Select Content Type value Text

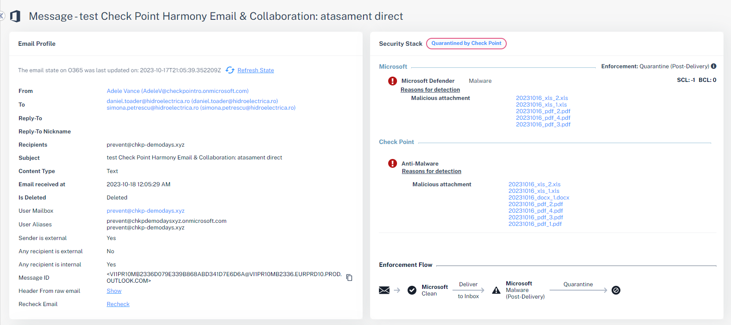click(x=112, y=171)
